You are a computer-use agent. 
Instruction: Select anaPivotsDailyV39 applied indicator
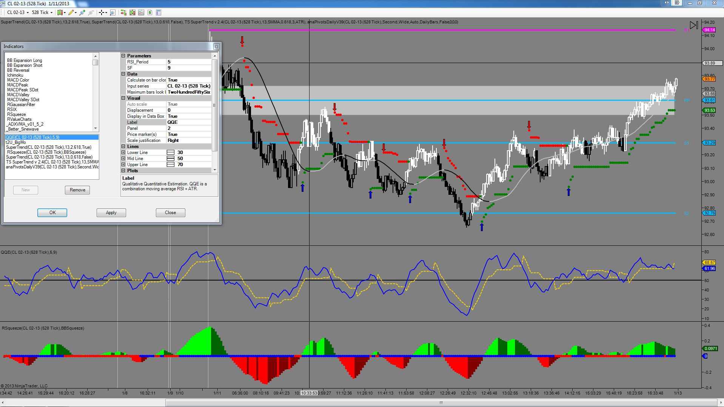52,167
